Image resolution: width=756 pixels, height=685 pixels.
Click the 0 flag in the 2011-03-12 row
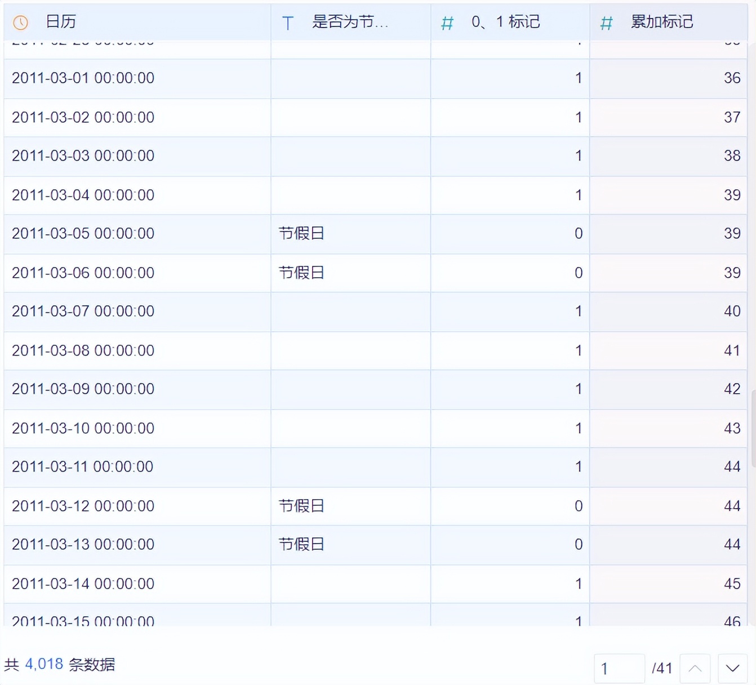[x=579, y=506]
